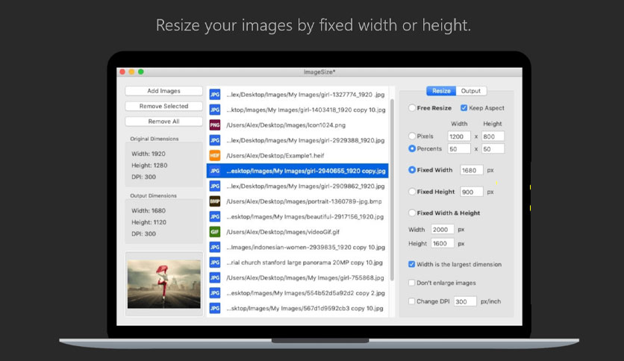Screen dimensions: 624x361
Task: Click JPG icon of girl-2929388_1920.jpg
Action: tap(215, 140)
